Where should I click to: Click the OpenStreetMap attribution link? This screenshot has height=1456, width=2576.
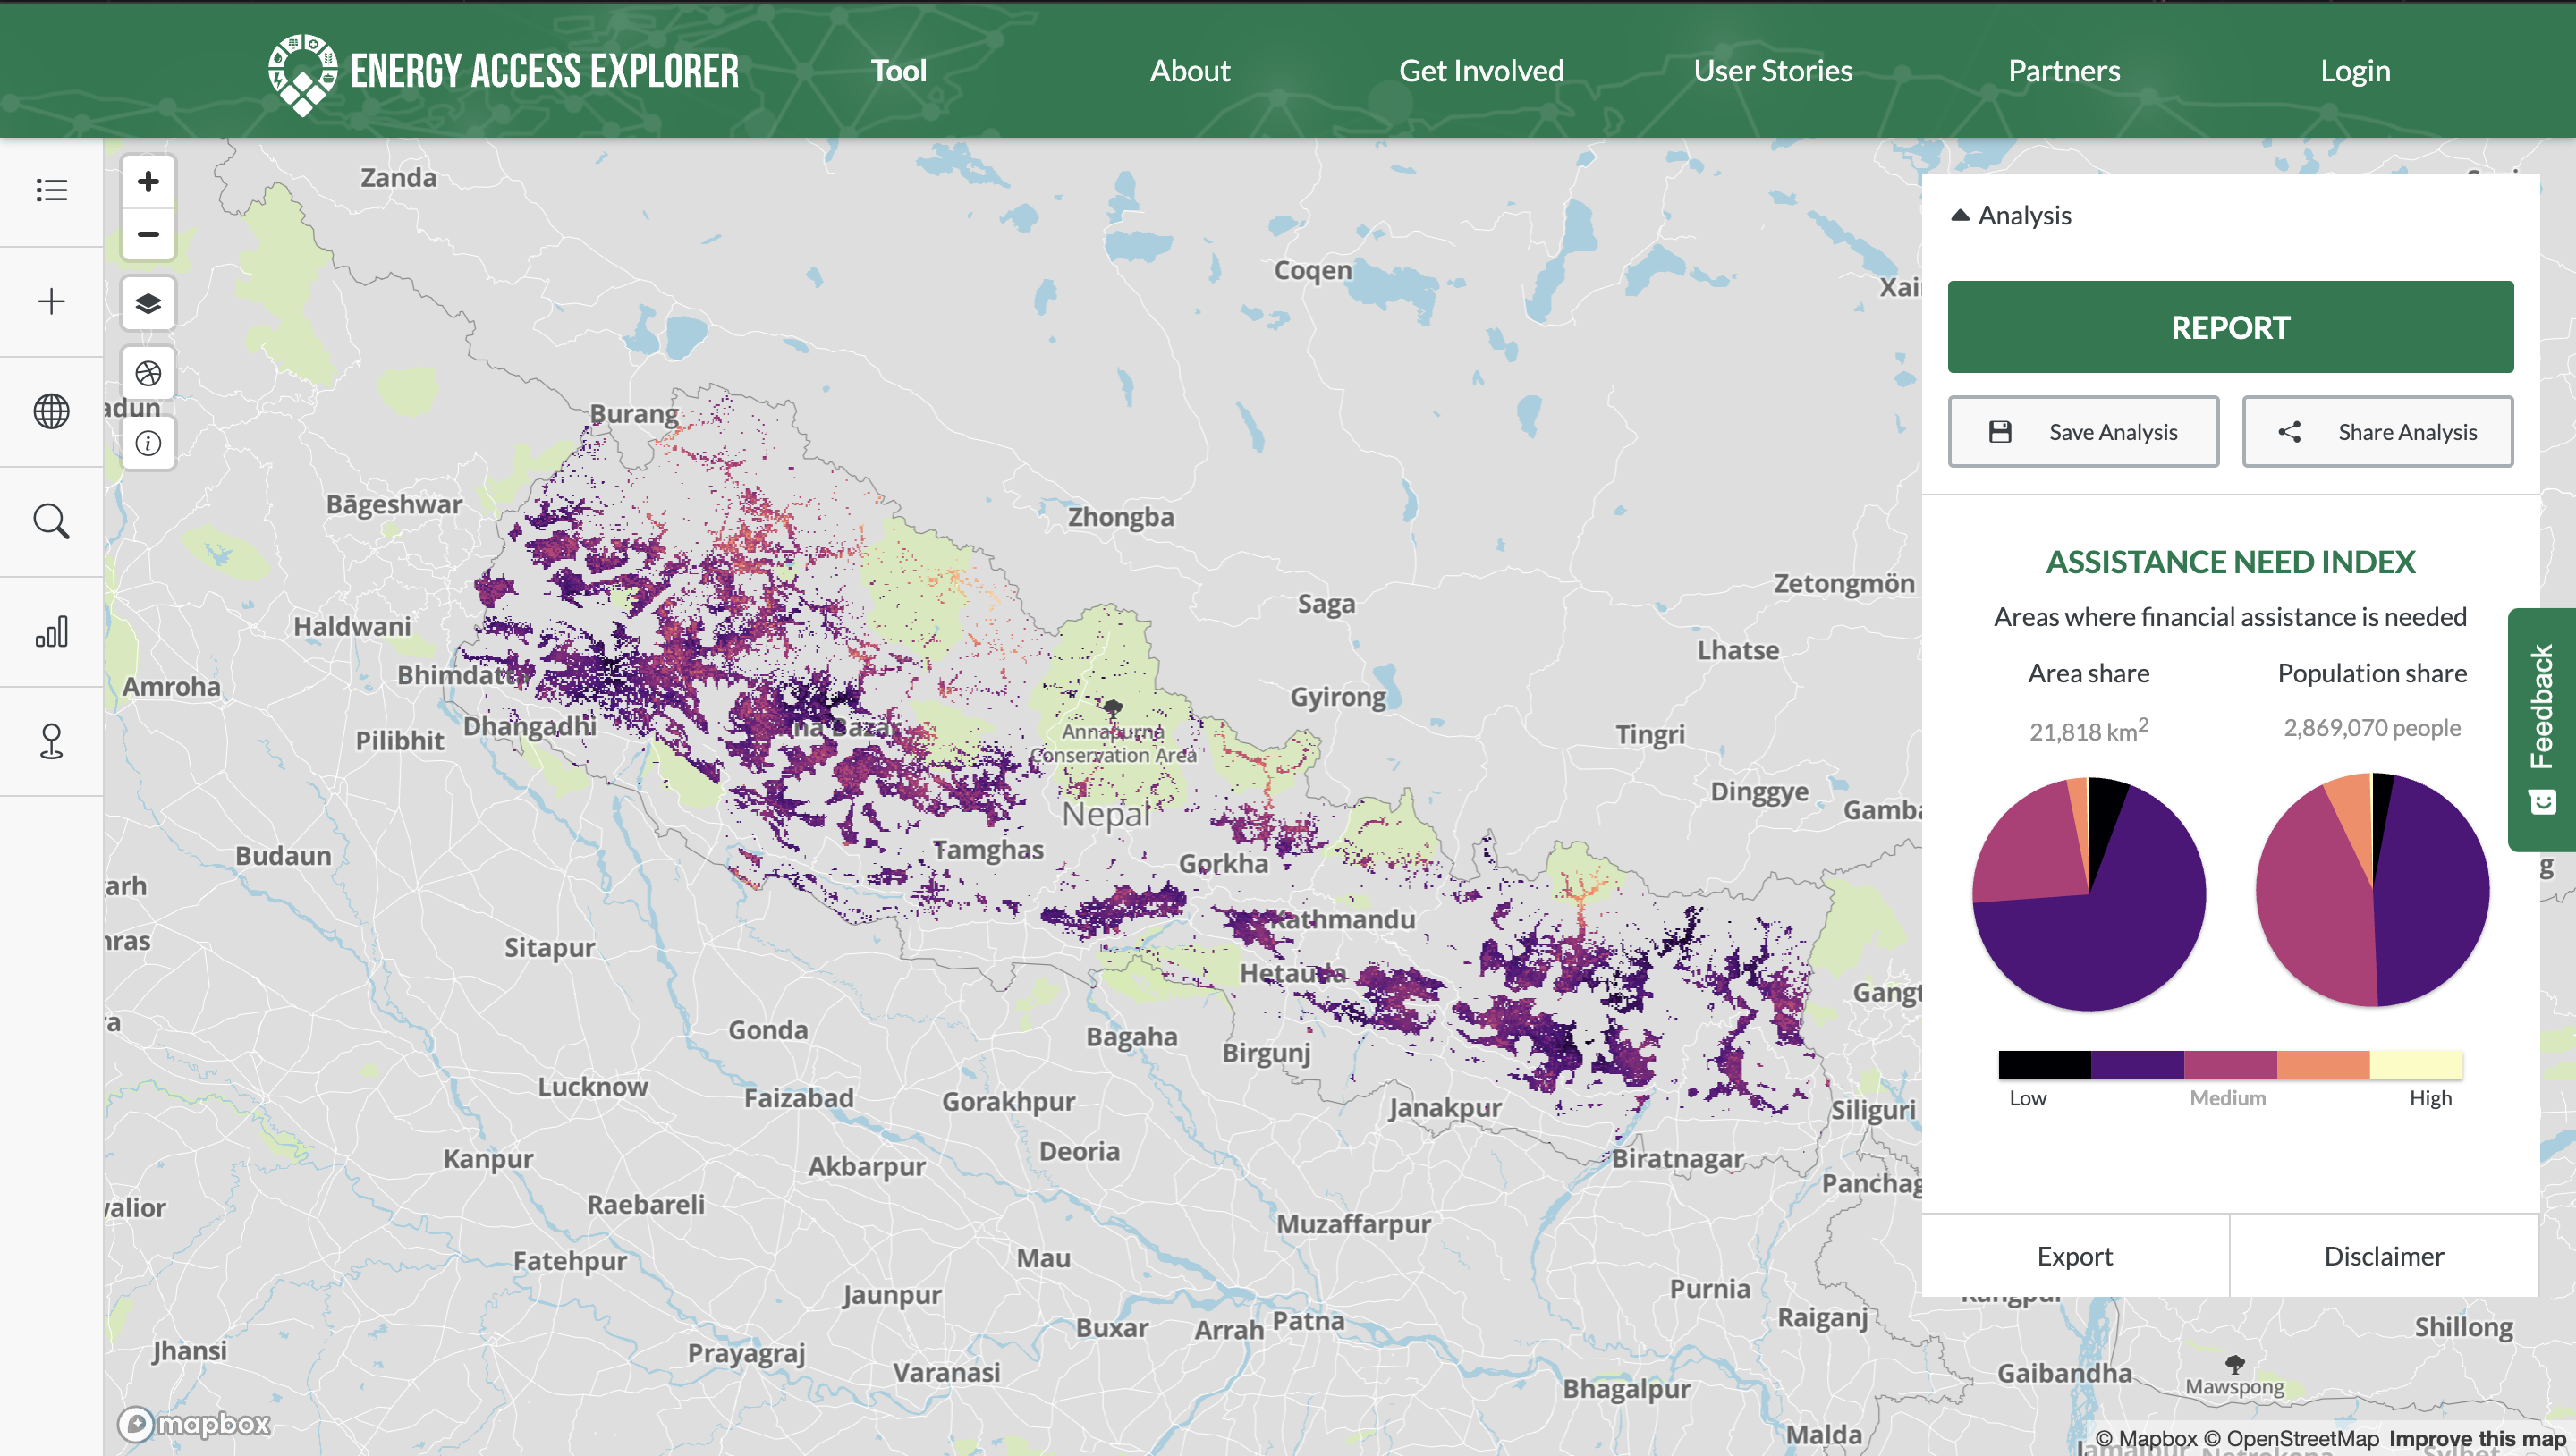(2291, 1439)
